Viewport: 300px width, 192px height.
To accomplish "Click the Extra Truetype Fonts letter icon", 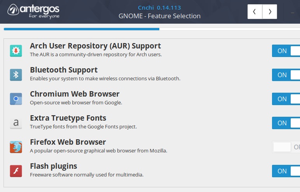I will click(x=16, y=123).
